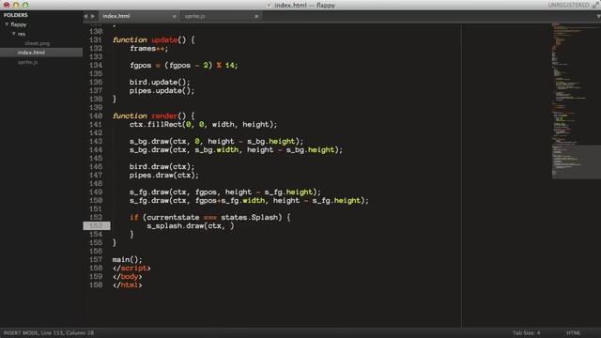The image size is (601, 338).
Task: Click line number 131 in gutter
Action: [96, 39]
